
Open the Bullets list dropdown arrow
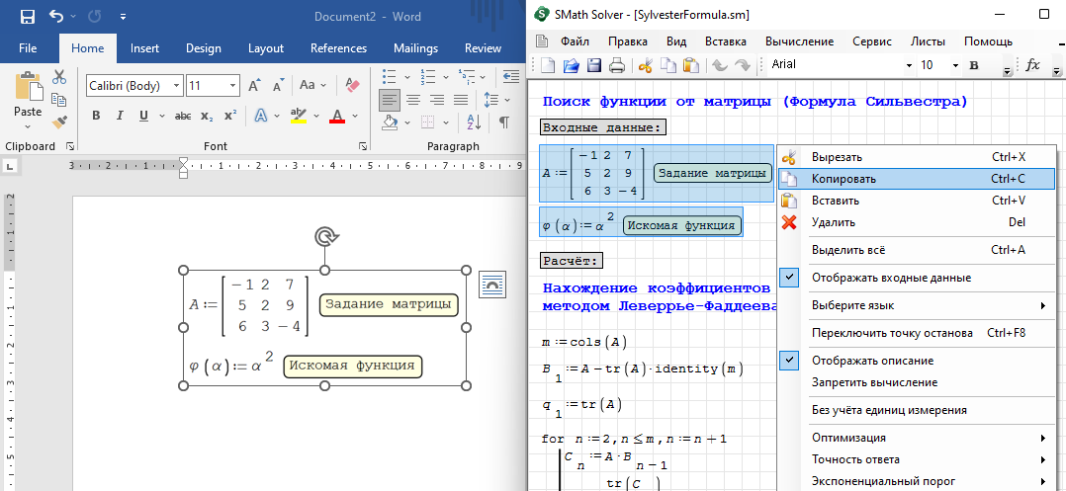click(407, 77)
